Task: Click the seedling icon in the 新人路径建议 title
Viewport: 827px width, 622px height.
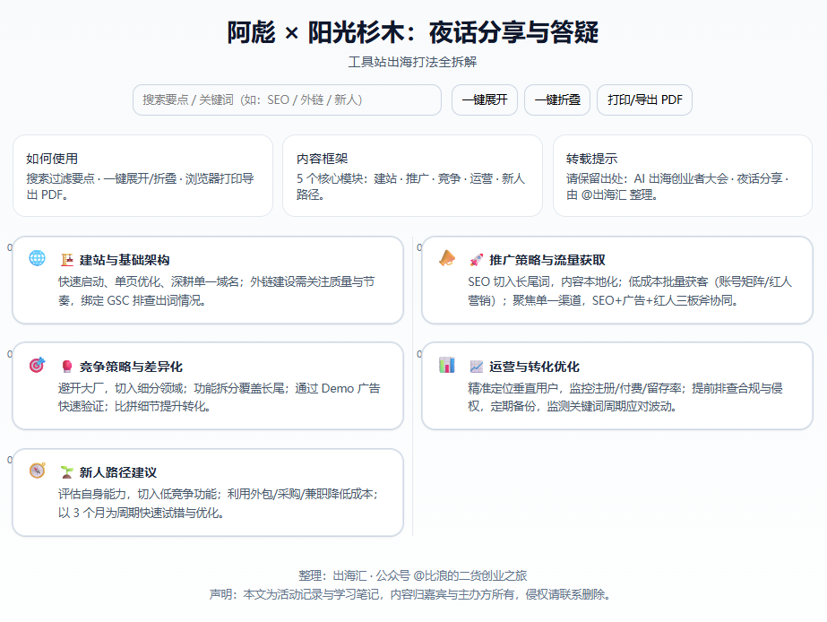Action: point(66,469)
